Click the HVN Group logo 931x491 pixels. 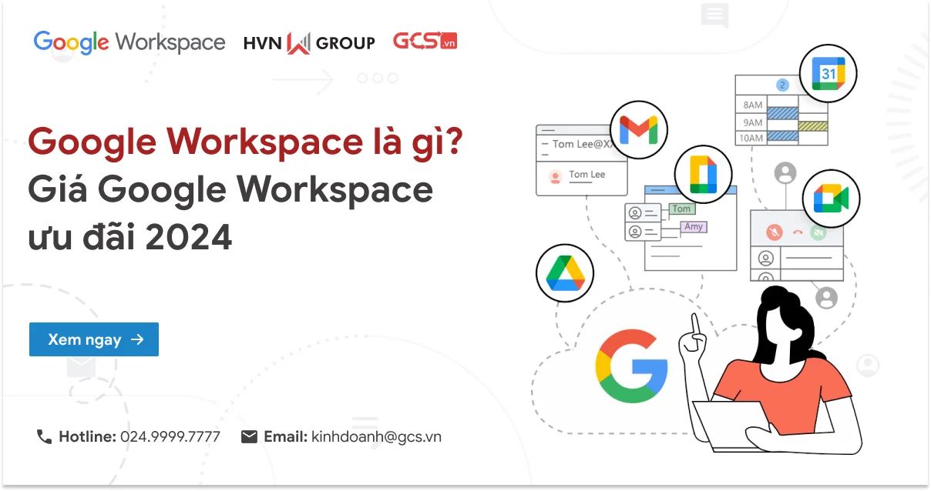[309, 43]
